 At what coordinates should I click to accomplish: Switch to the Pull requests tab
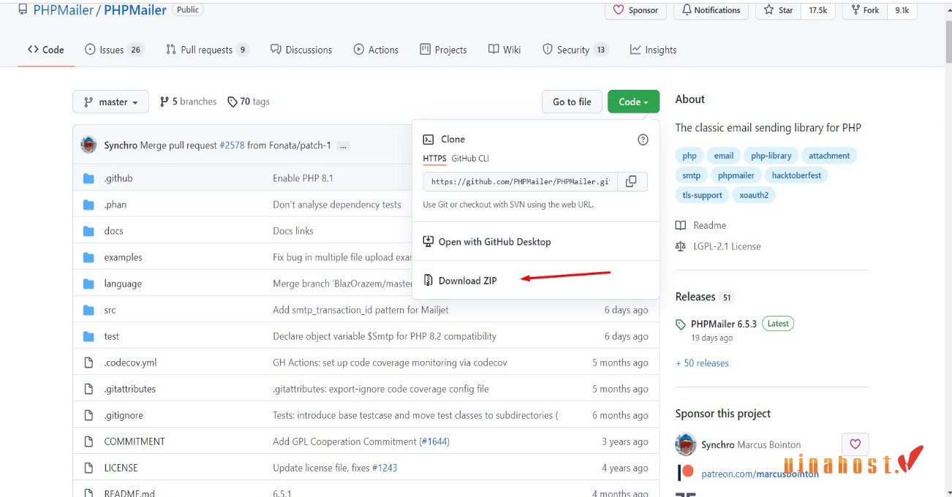click(x=207, y=49)
